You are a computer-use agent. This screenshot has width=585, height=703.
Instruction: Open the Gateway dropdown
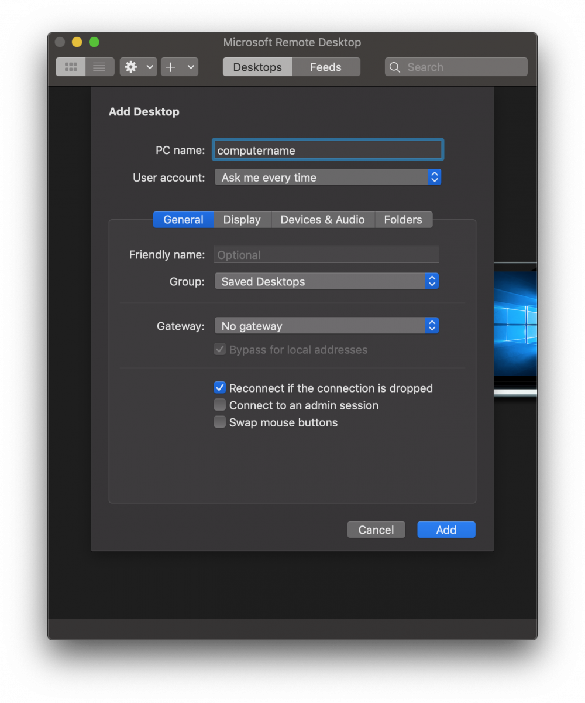(x=326, y=326)
